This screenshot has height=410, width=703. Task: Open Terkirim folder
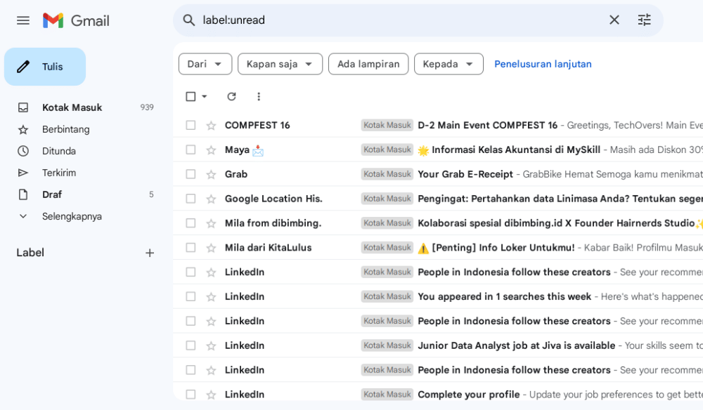pyautogui.click(x=59, y=173)
